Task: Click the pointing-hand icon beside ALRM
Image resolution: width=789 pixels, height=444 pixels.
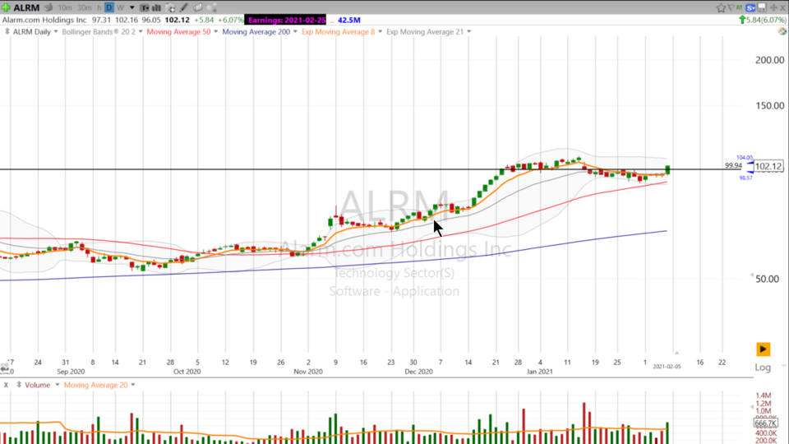Action: [48, 7]
